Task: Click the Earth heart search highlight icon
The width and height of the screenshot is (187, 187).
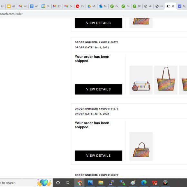Action: click(44, 182)
